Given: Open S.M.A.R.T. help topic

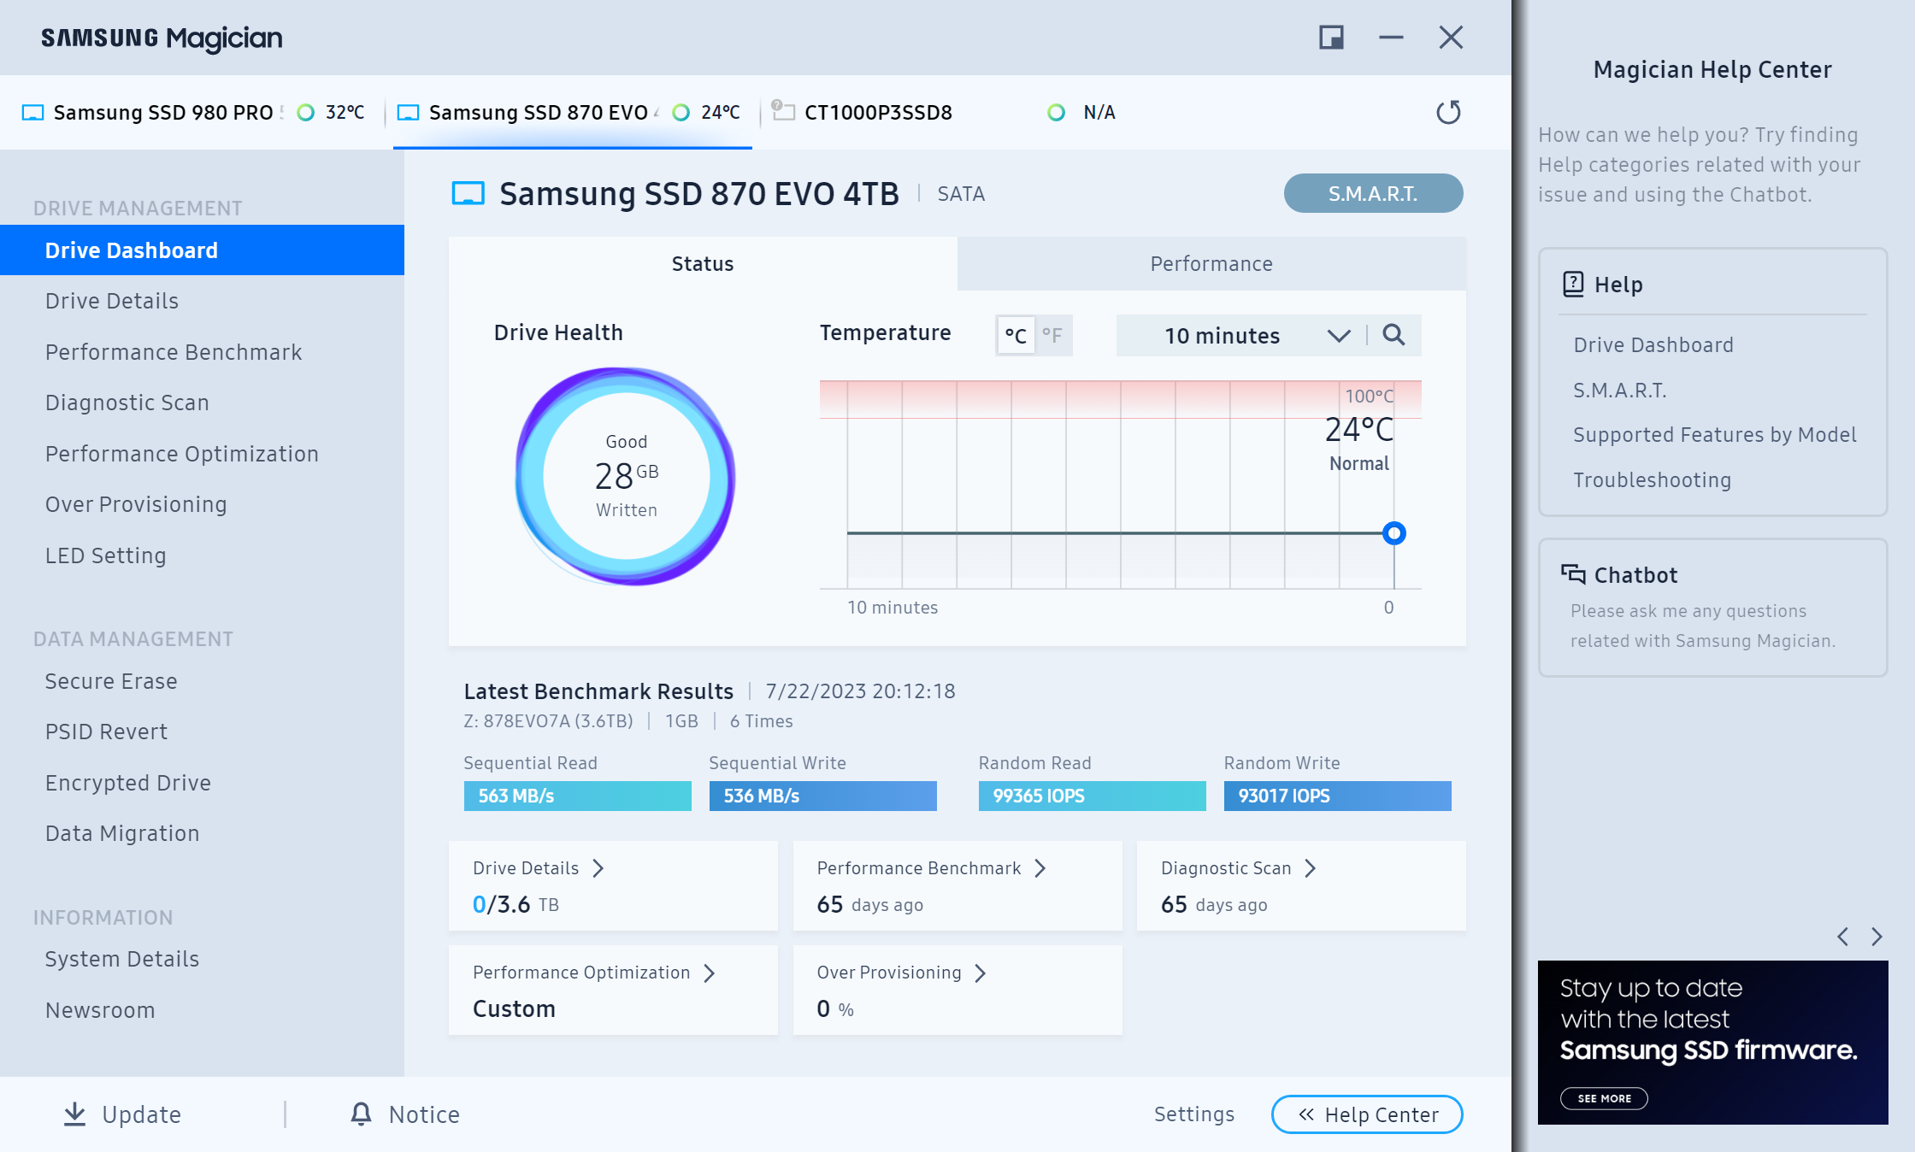Looking at the screenshot, I should coord(1620,390).
